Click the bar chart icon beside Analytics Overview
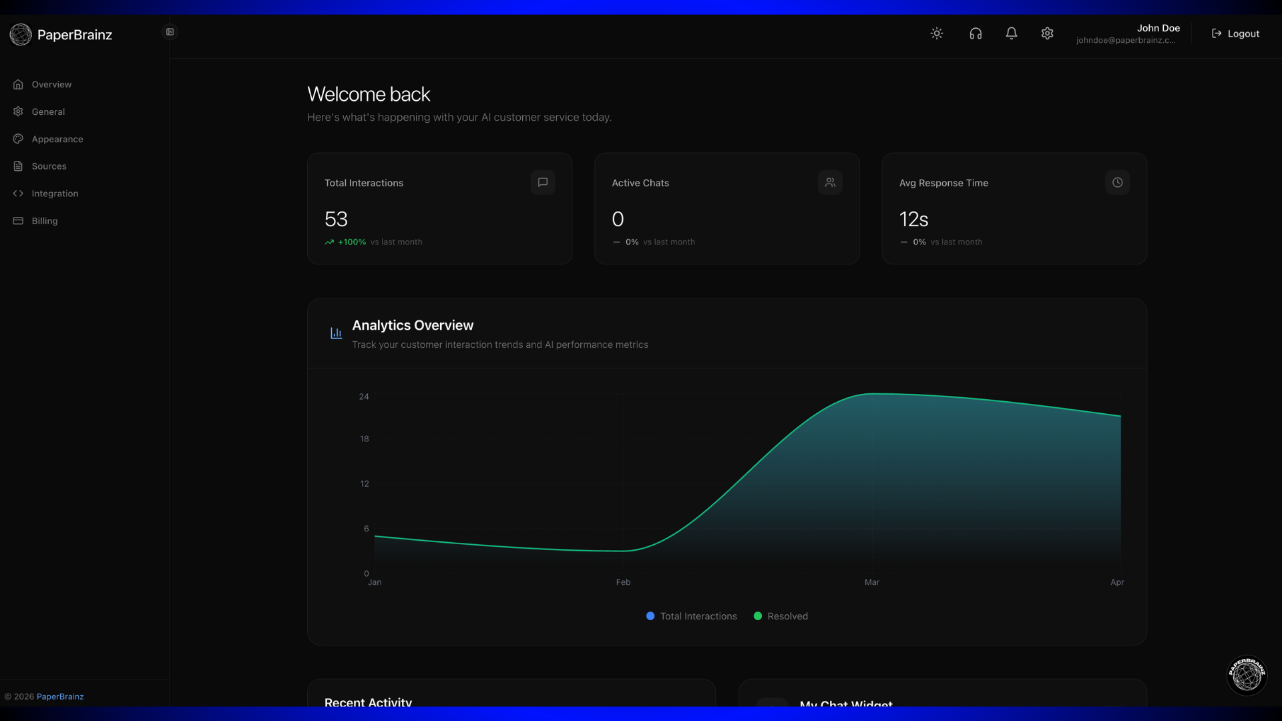The height and width of the screenshot is (721, 1282). coord(336,332)
